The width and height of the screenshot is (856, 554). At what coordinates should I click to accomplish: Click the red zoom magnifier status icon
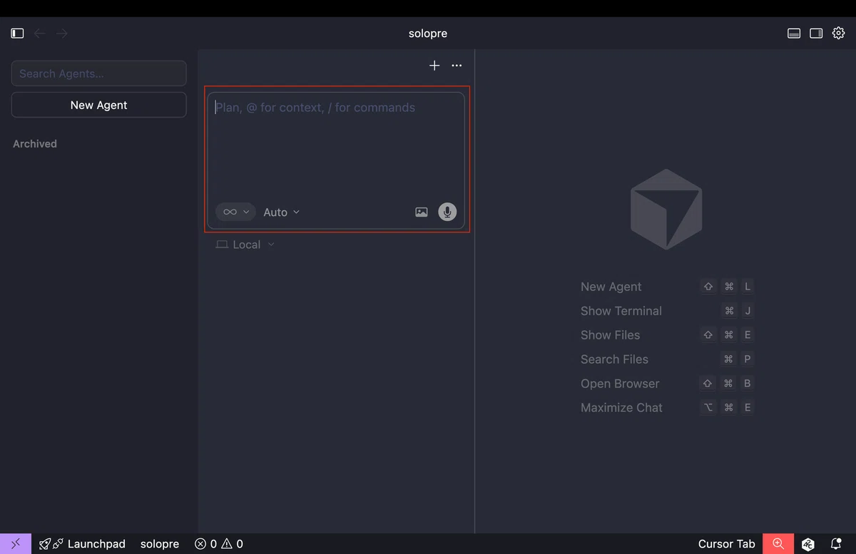point(778,544)
